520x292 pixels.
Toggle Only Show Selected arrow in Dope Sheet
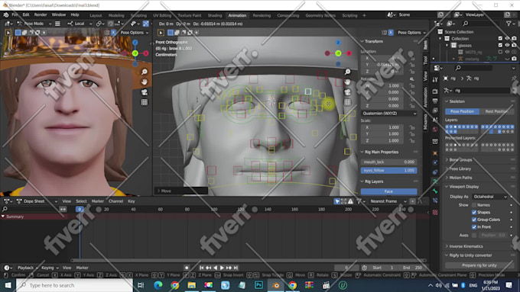(337, 201)
